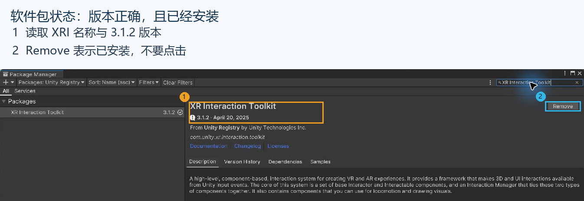Open the Dependencies tab
The image size is (584, 201).
285,162
